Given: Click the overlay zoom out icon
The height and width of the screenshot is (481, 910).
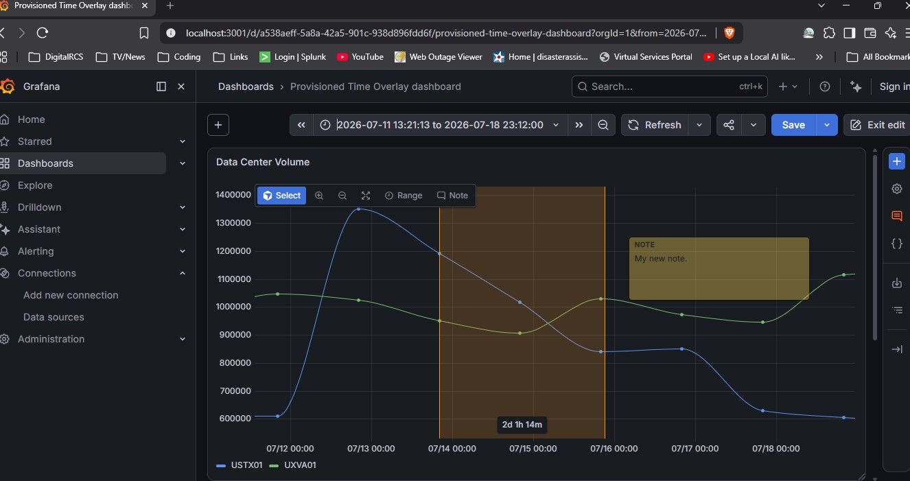Looking at the screenshot, I should tap(342, 196).
